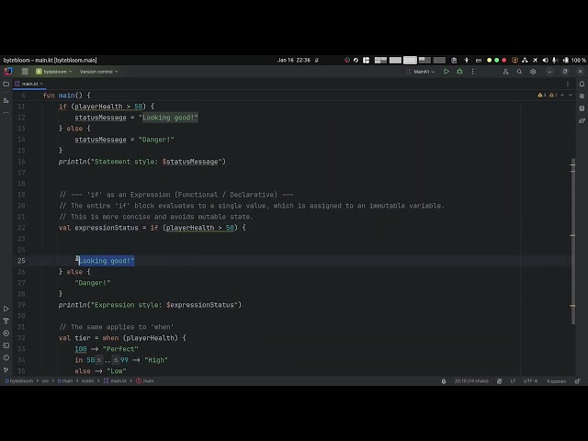The width and height of the screenshot is (588, 441).
Task: Click the main function breadcrumb
Action: click(145, 381)
